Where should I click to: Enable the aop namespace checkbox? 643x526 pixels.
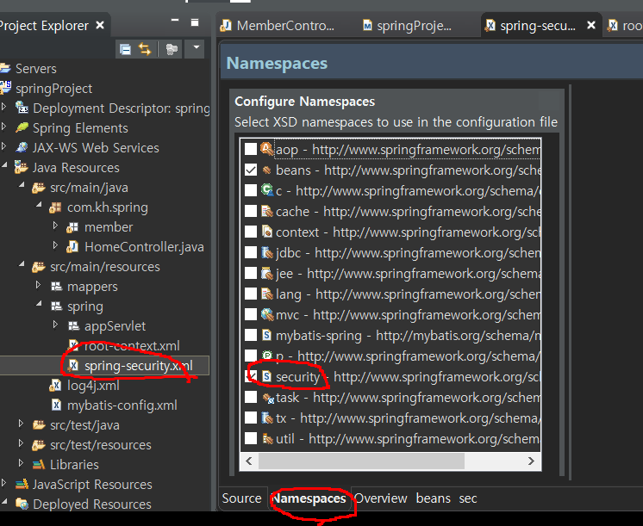click(251, 149)
